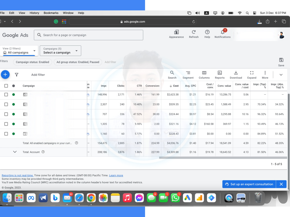Open the Bookmarks menu
Image resolution: width=290 pixels, height=217 pixels.
point(51,13)
